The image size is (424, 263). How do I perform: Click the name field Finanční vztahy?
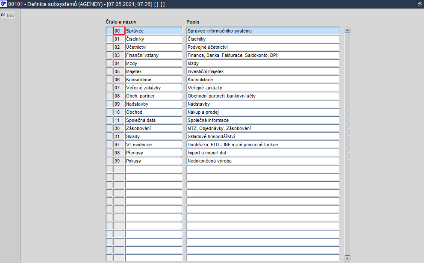[x=153, y=55]
